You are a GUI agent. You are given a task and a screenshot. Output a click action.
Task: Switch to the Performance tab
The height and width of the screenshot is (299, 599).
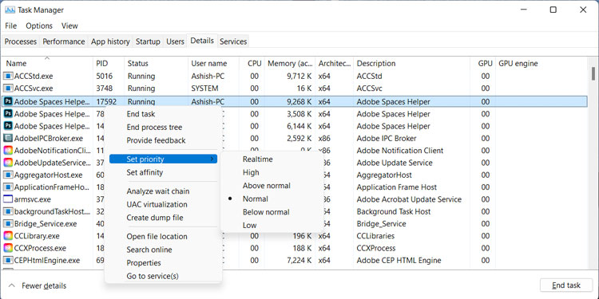(x=64, y=41)
